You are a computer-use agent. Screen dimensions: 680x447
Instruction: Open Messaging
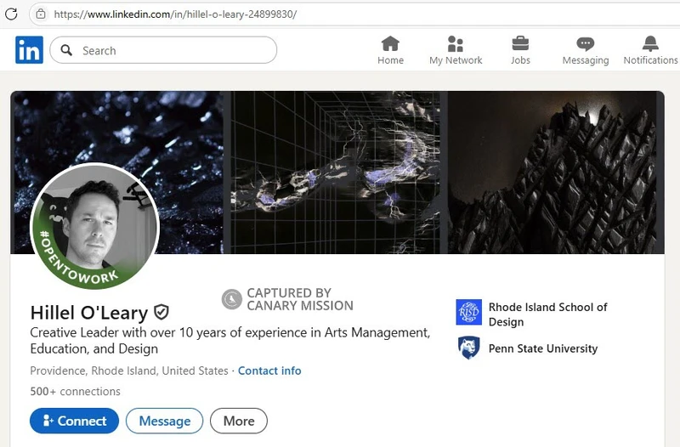point(586,50)
